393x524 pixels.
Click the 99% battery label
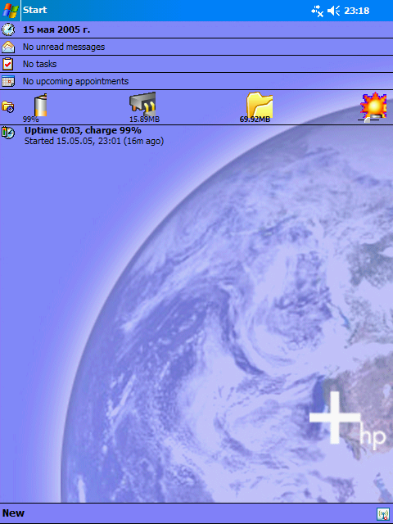coord(31,120)
